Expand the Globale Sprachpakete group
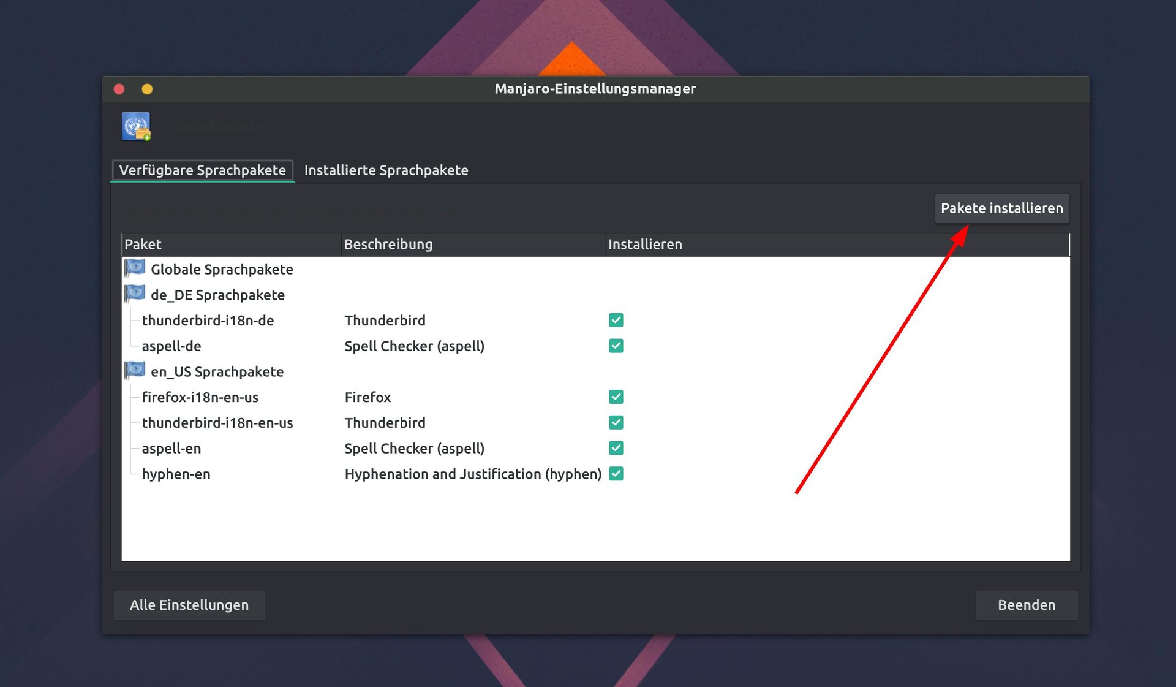This screenshot has height=687, width=1176. 222,270
